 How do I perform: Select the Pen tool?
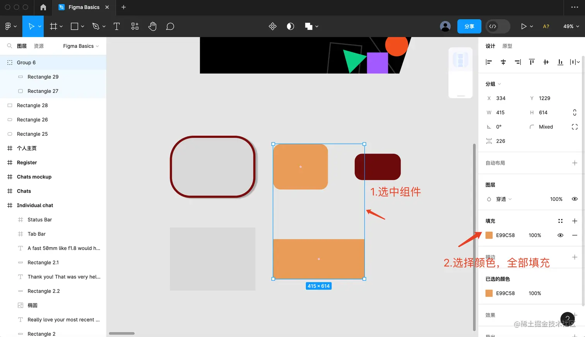point(96,26)
